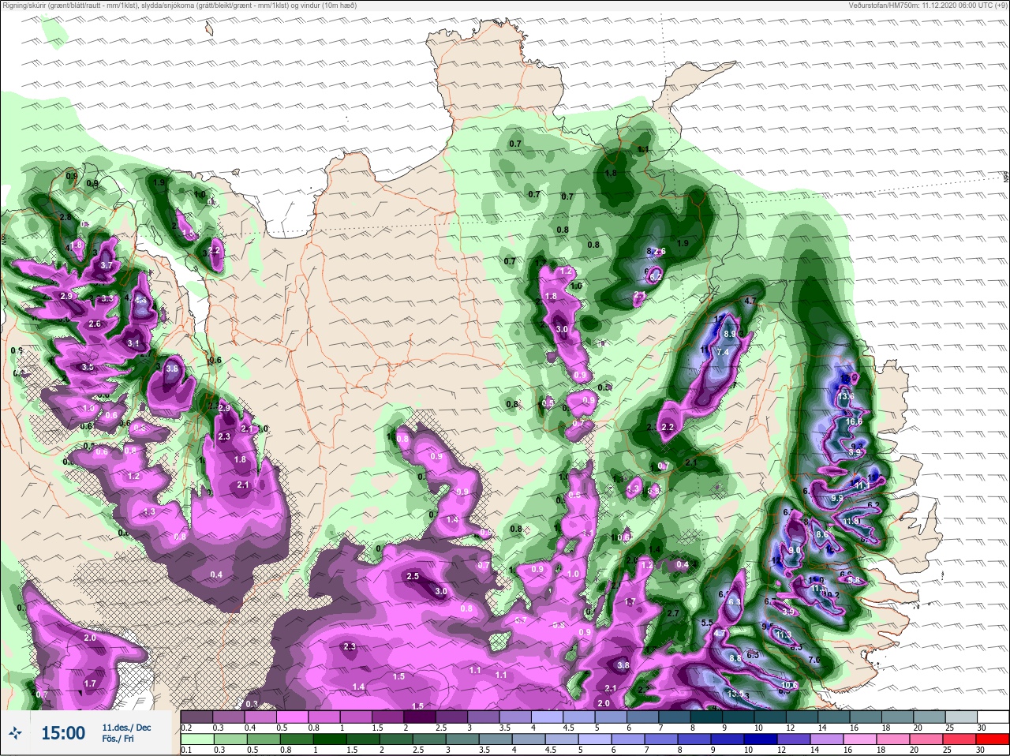Click the 3.7 snowfall value on the map
This screenshot has width=1010, height=756.
[107, 266]
